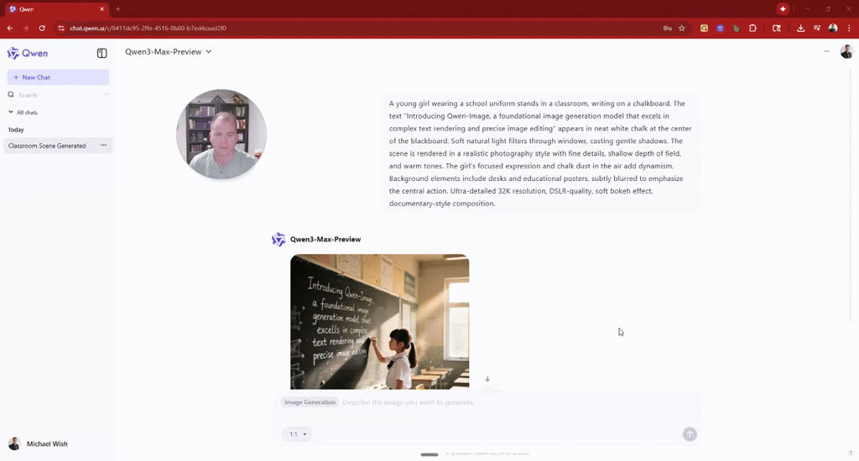Open the browser downloads icon
This screenshot has height=461, width=859.
tap(800, 28)
